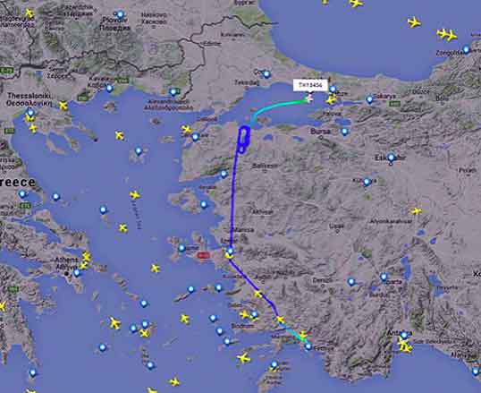The height and width of the screenshot is (393, 481).
Task: Open the airport pin next to Sakarya
Action: point(369,99)
